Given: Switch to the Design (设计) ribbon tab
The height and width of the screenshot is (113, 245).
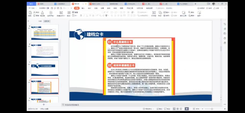Looking at the screenshot, I should coord(89,8).
